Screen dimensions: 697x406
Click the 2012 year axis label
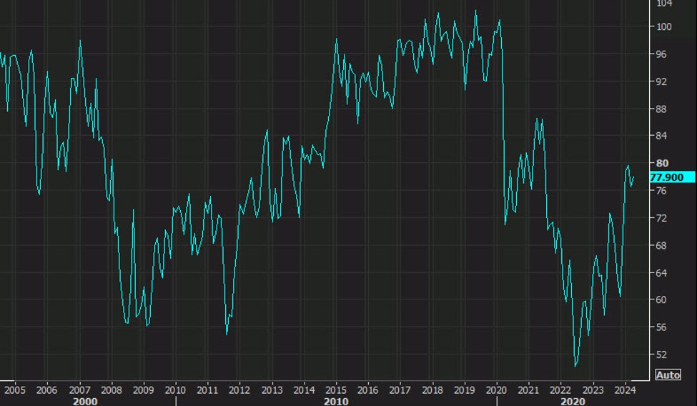tap(239, 390)
